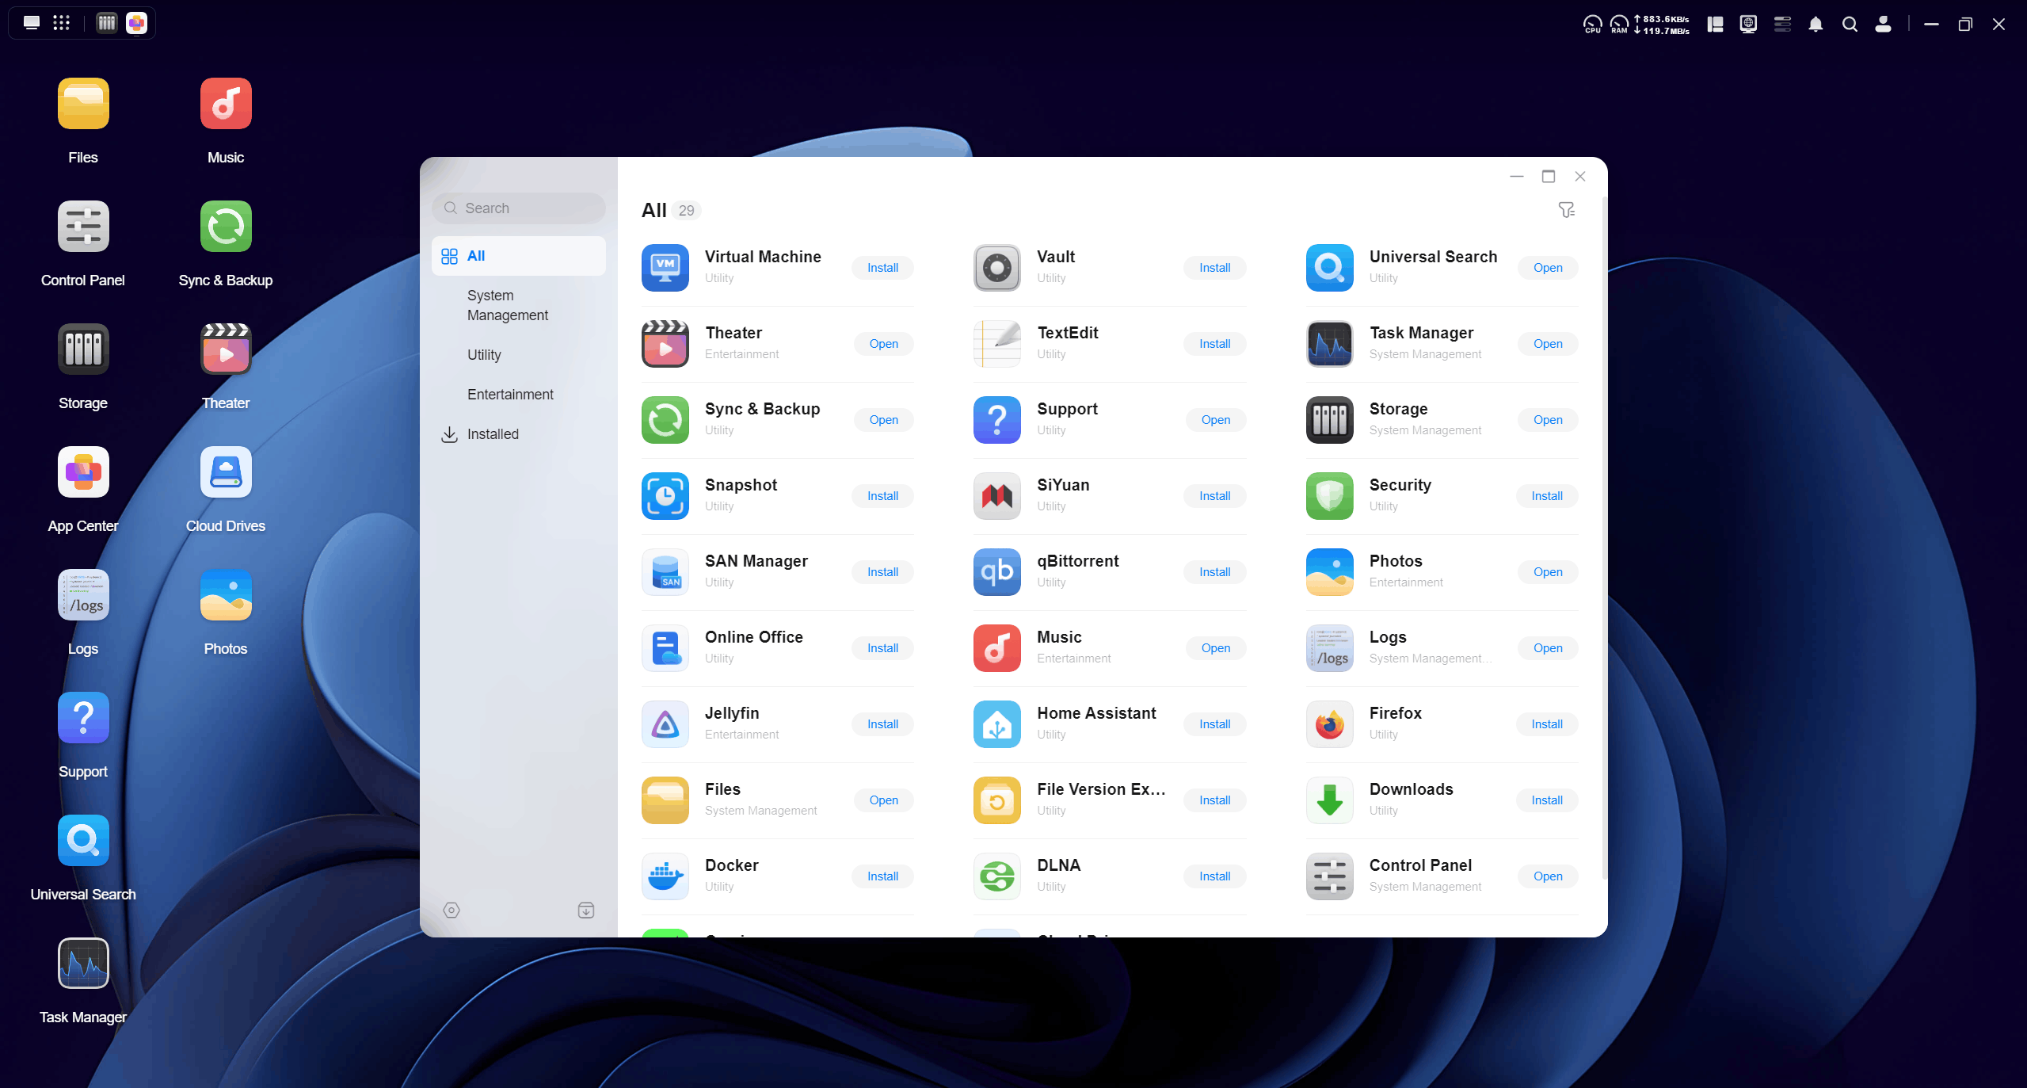
Task: Switch to the Installed apps list
Action: point(492,434)
